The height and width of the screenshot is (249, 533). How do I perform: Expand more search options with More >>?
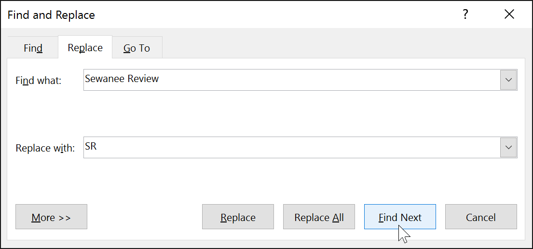51,217
